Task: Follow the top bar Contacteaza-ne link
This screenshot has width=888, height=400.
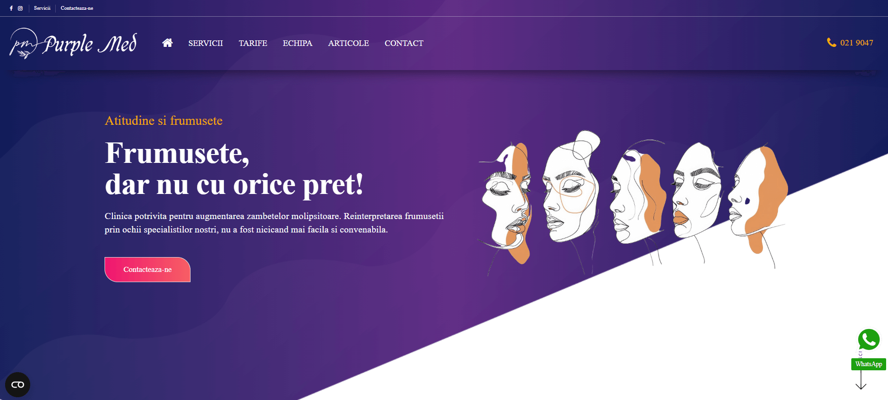Action: (x=77, y=8)
